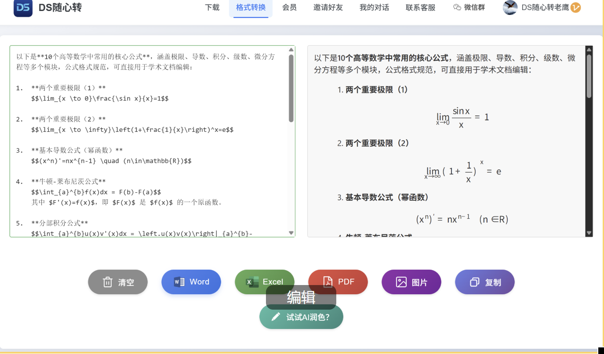Click the eagle user avatar
This screenshot has height=354, width=604.
coord(510,7)
